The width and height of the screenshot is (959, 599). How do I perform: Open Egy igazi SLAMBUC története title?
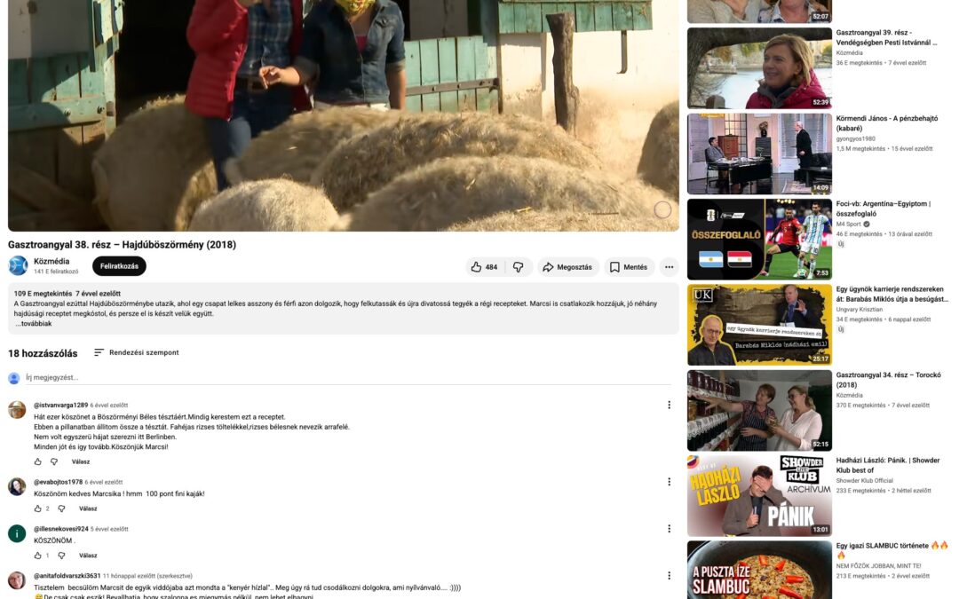[x=892, y=550]
